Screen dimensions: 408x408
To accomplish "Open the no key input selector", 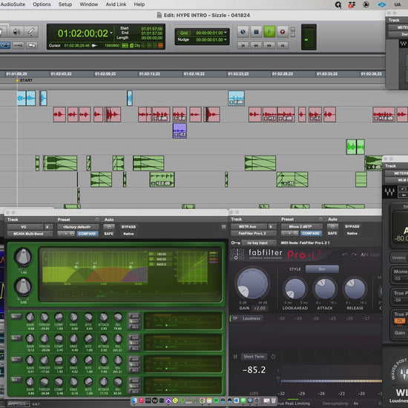I will click(258, 243).
